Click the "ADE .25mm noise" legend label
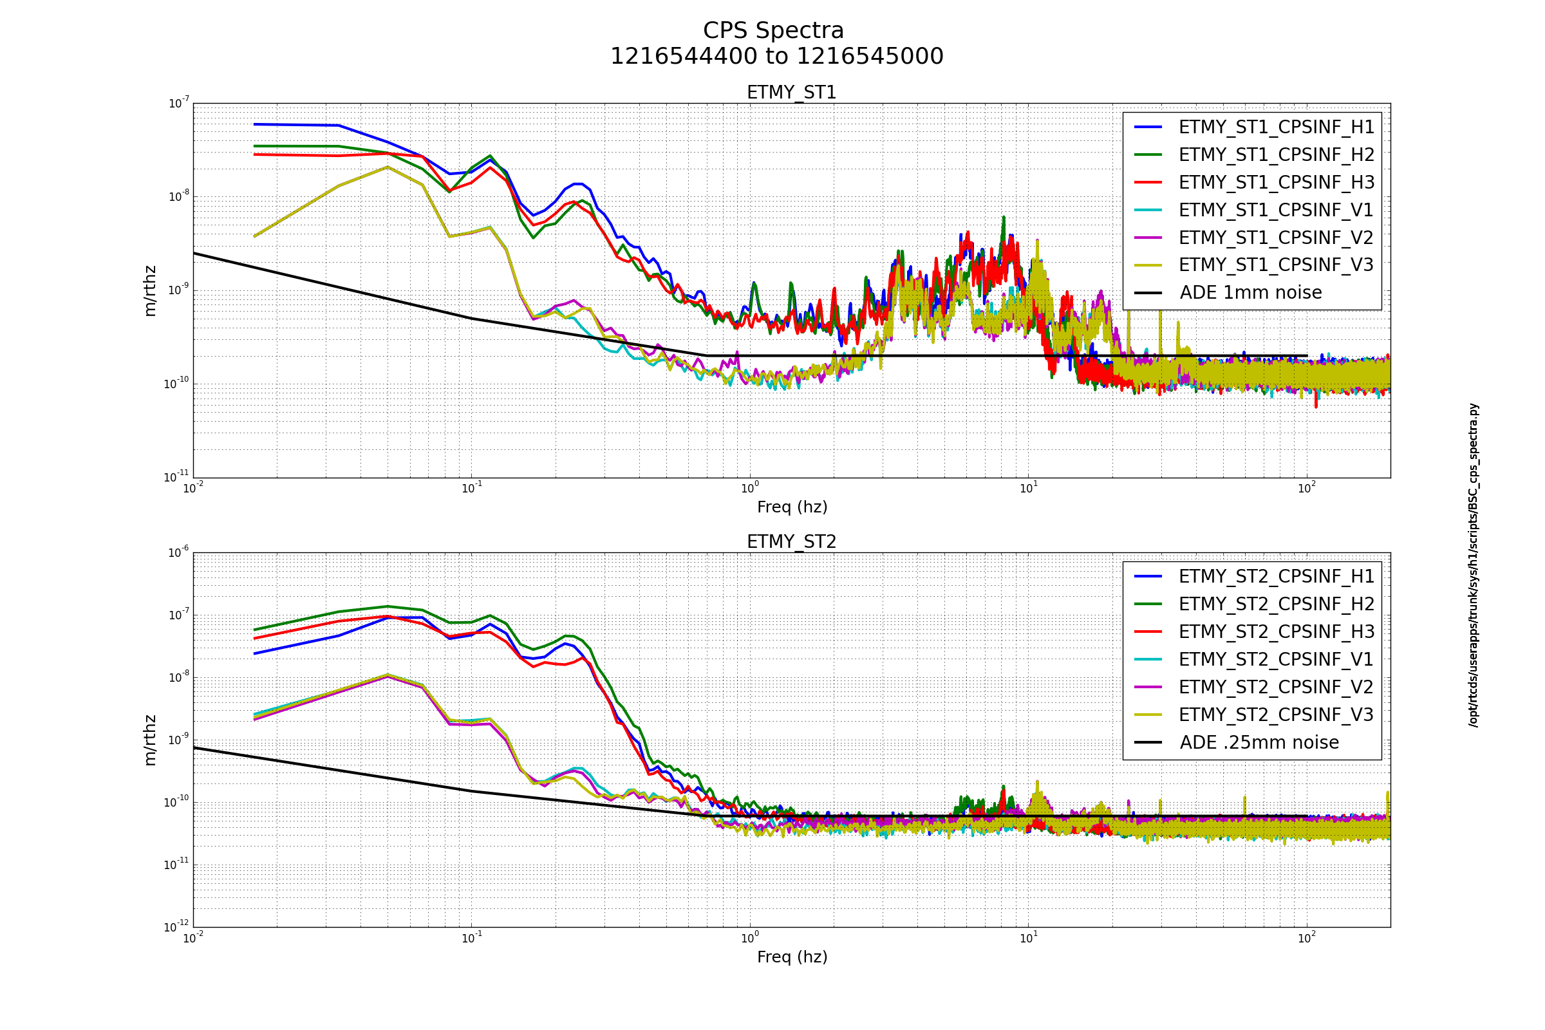1545x1030 pixels. [x=1259, y=742]
